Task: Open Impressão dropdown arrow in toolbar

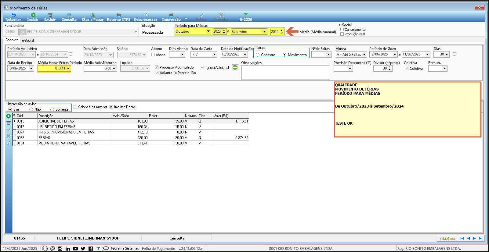Action: click(x=186, y=19)
